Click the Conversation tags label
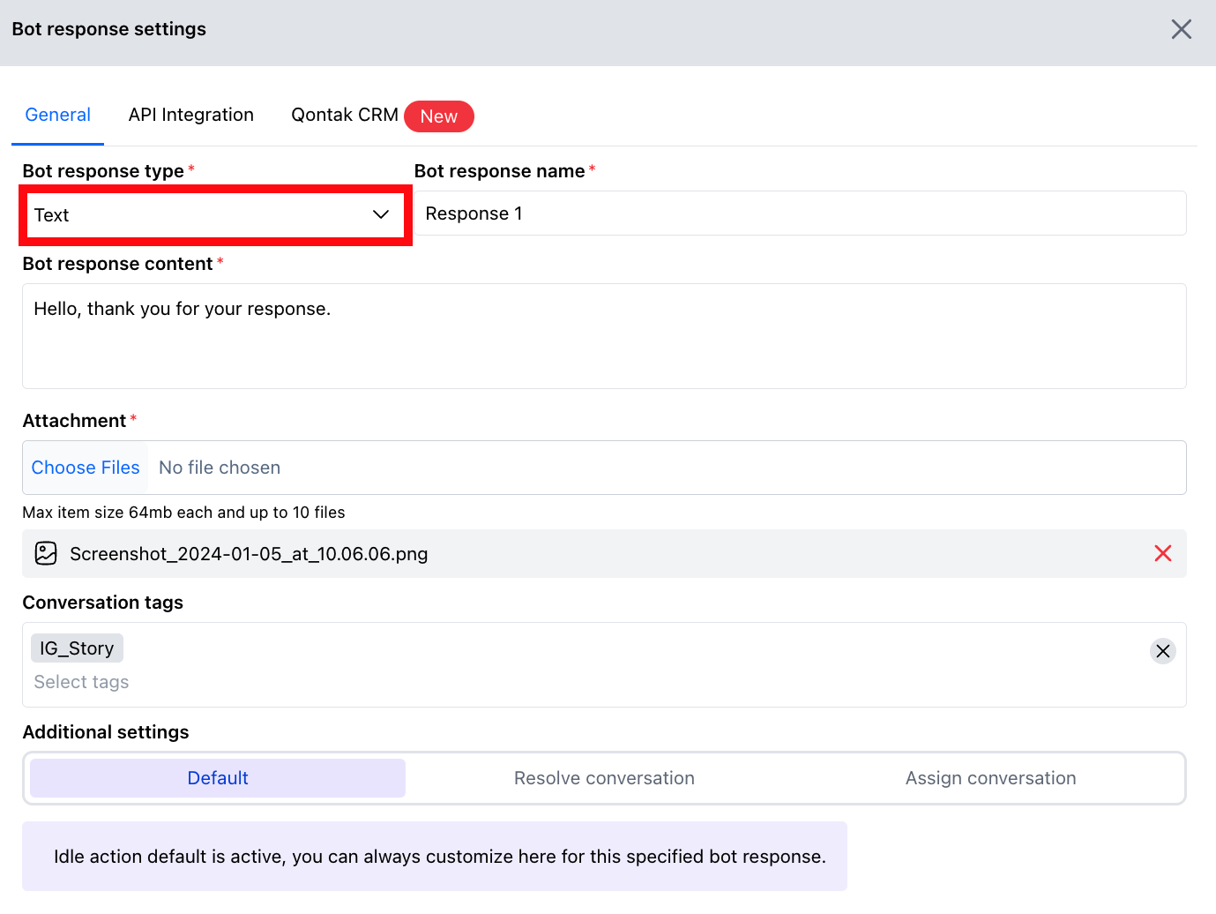The image size is (1216, 914). click(x=102, y=603)
